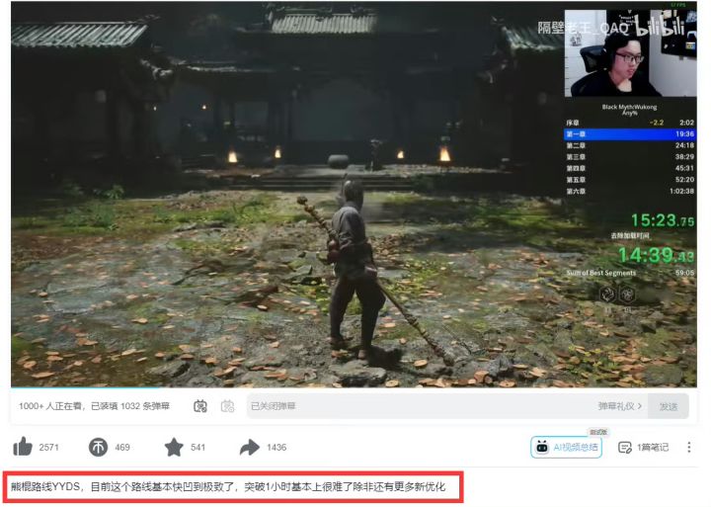
Task: Click the 第一章 split row
Action: point(630,133)
